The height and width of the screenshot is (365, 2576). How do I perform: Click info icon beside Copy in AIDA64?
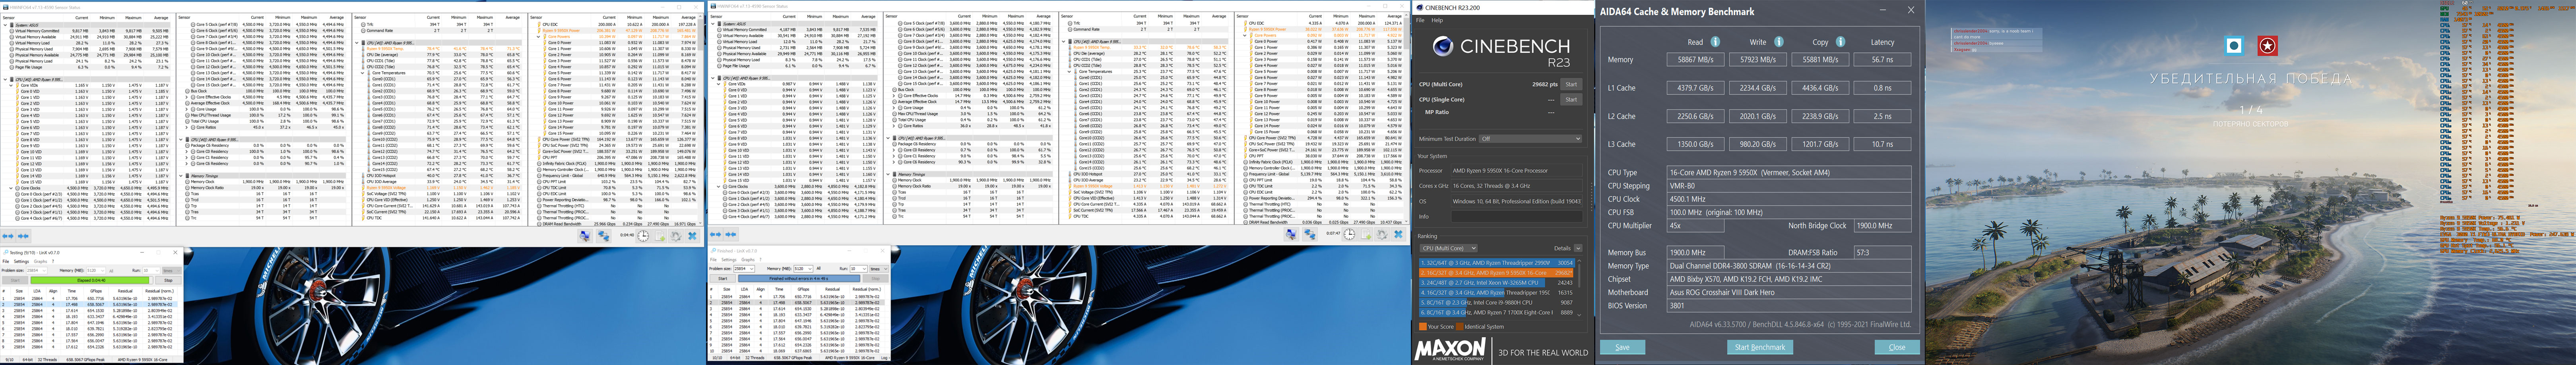click(x=1840, y=42)
